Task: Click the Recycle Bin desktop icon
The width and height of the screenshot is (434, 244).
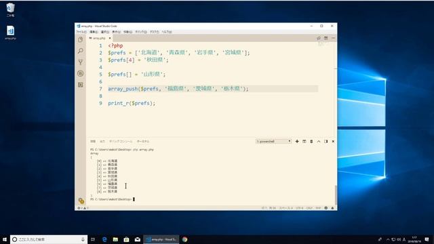Action: [10, 10]
